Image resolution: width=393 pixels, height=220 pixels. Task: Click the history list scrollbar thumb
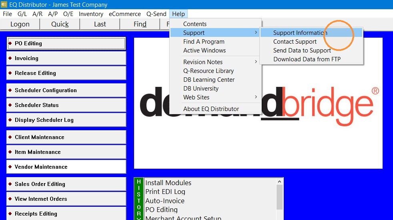279,197
